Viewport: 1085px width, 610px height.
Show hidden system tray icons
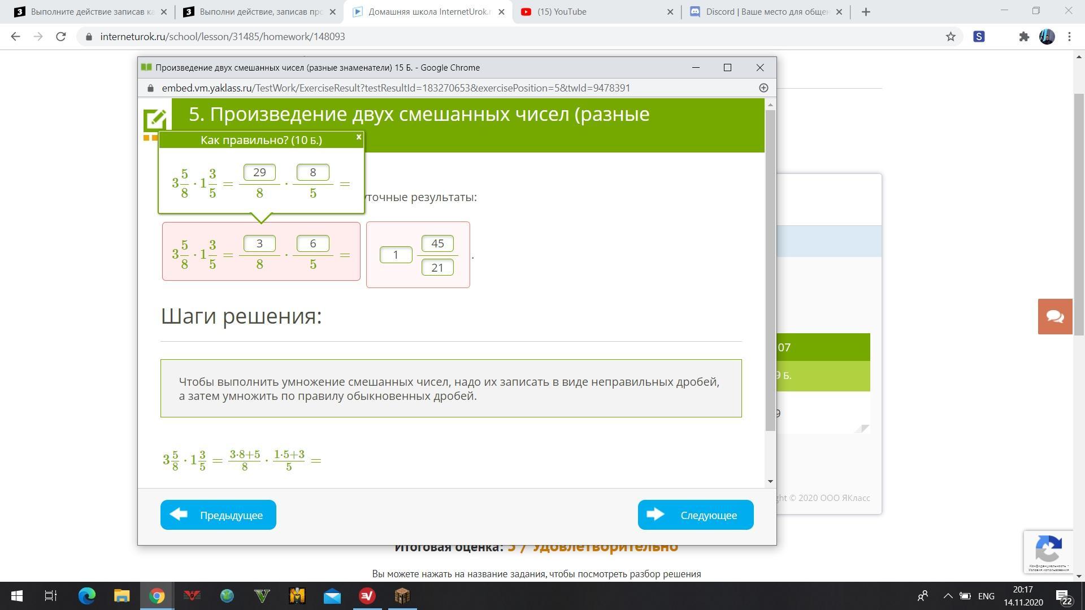(x=948, y=596)
